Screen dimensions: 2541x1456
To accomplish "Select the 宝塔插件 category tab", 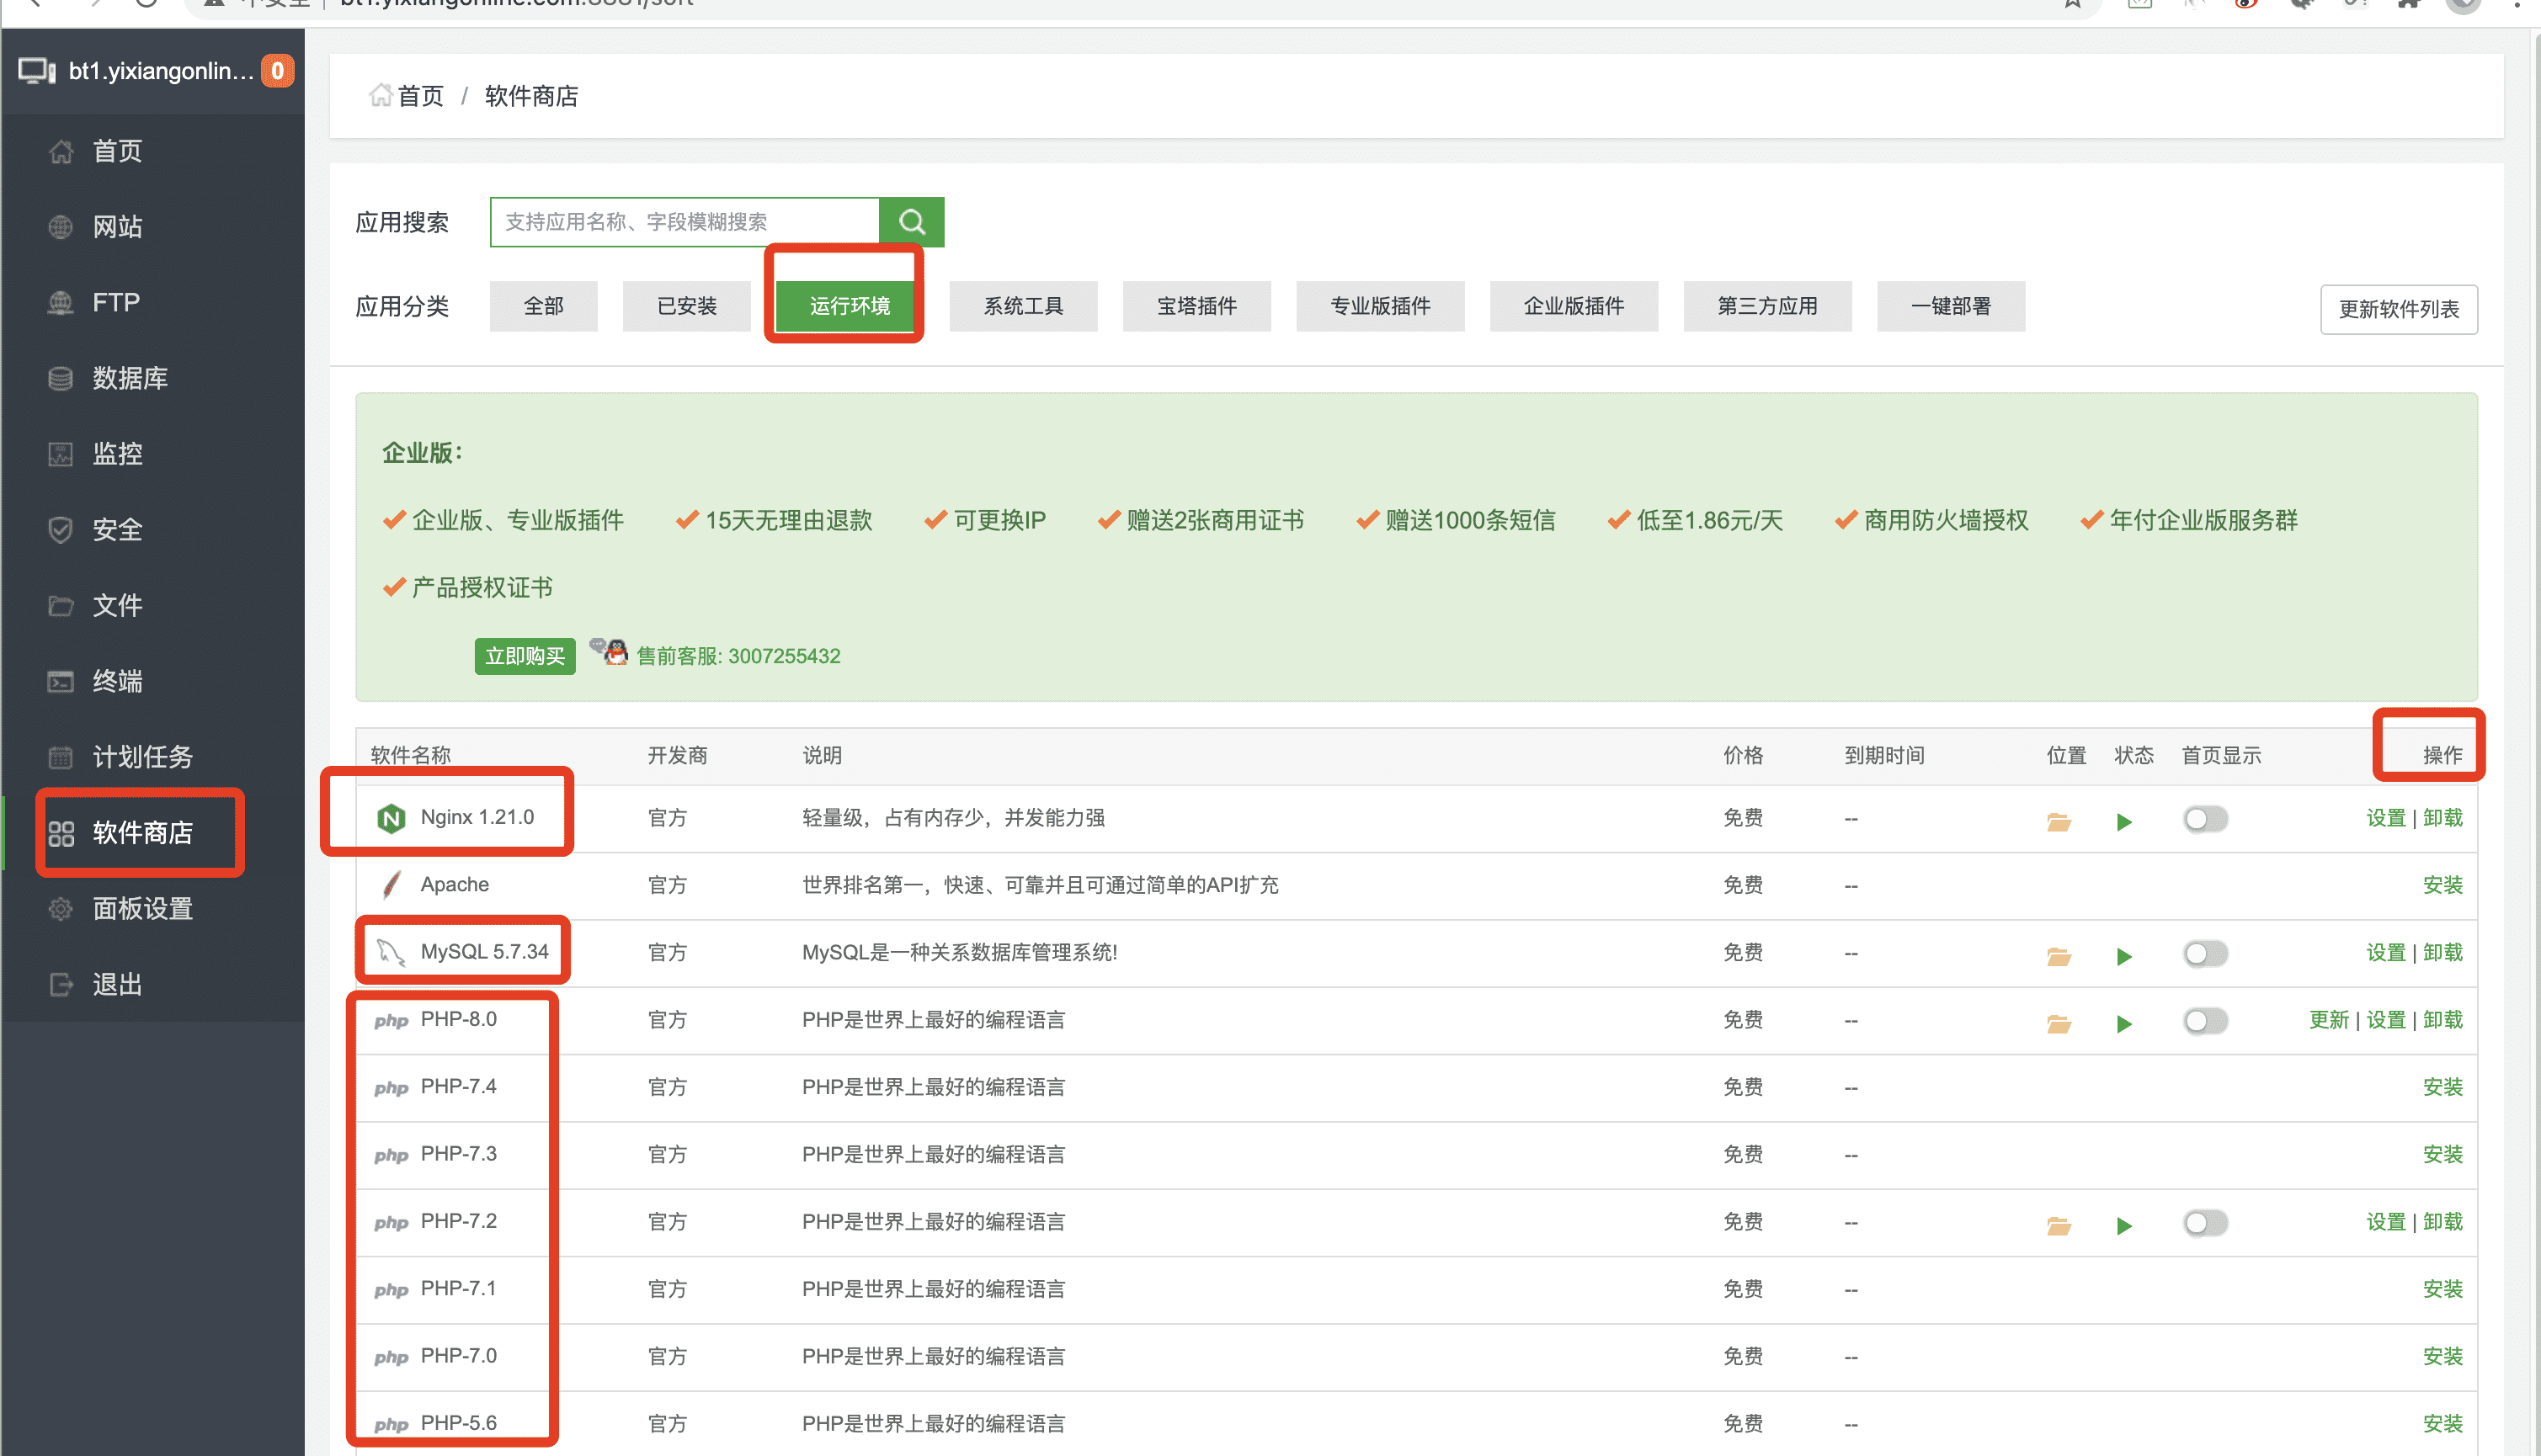I will (1196, 306).
